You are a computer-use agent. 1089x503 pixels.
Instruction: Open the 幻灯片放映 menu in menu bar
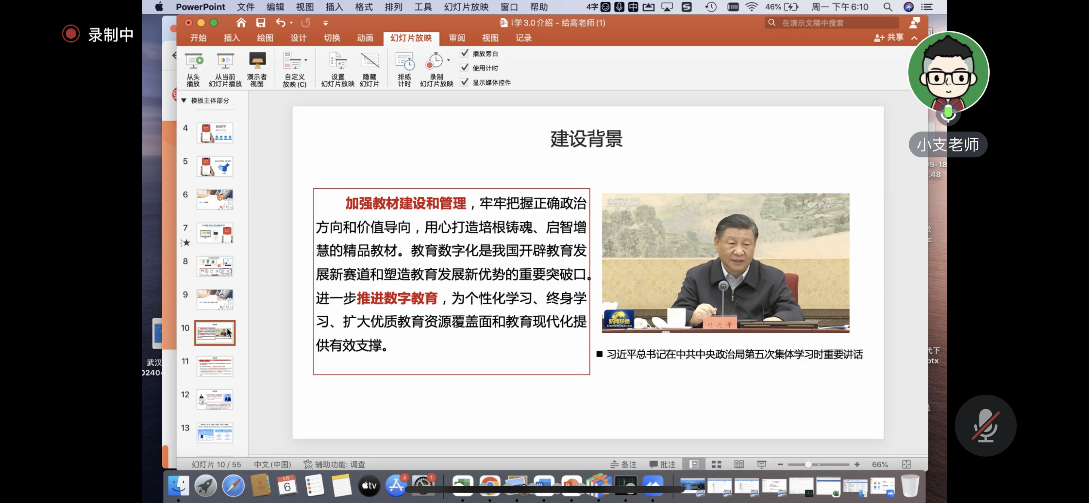coord(466,7)
